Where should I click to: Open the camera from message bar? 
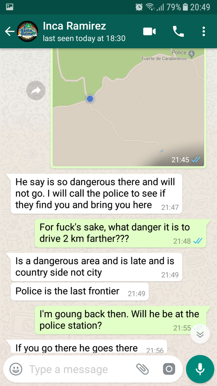point(169,369)
